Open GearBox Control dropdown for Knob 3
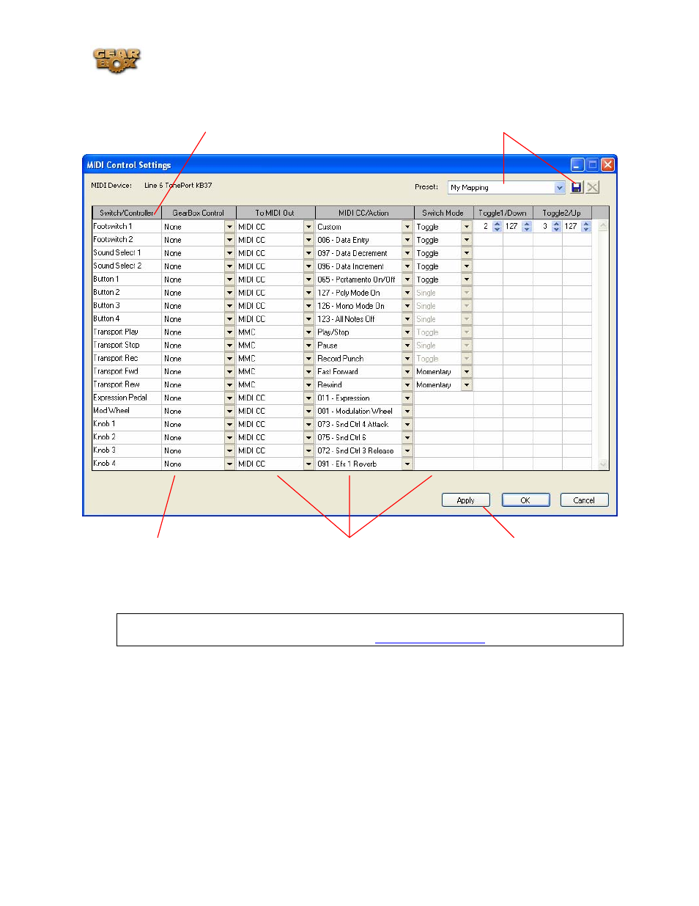This screenshot has height=906, width=699. [x=229, y=451]
